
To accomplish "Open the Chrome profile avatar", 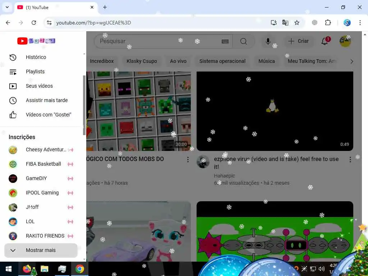I will pos(347,23).
